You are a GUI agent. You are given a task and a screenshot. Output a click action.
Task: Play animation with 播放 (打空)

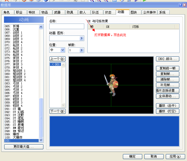point(168,111)
